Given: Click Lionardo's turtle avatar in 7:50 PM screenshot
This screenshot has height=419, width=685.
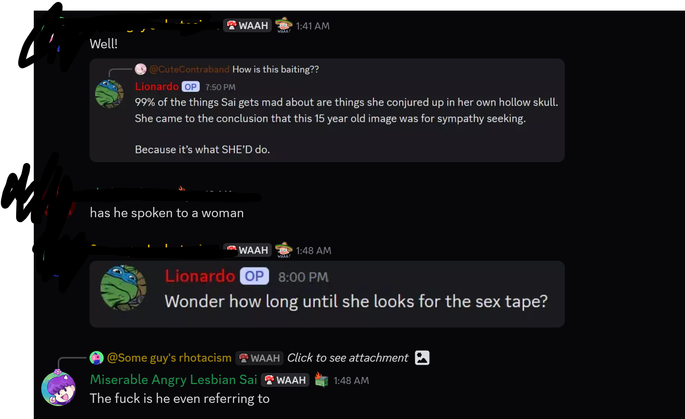Looking at the screenshot, I should tap(110, 94).
